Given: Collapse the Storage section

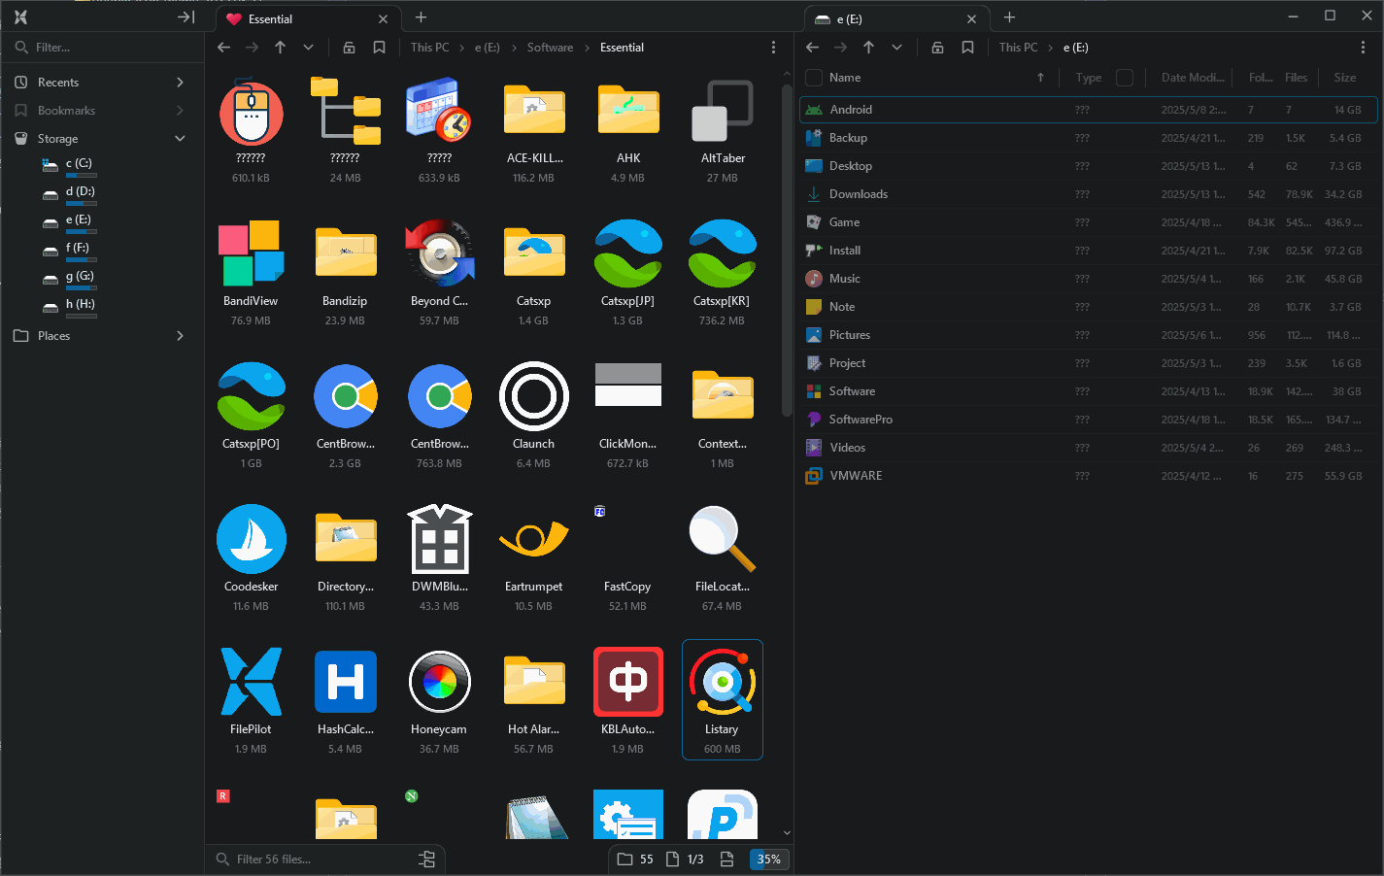Looking at the screenshot, I should pos(181,139).
